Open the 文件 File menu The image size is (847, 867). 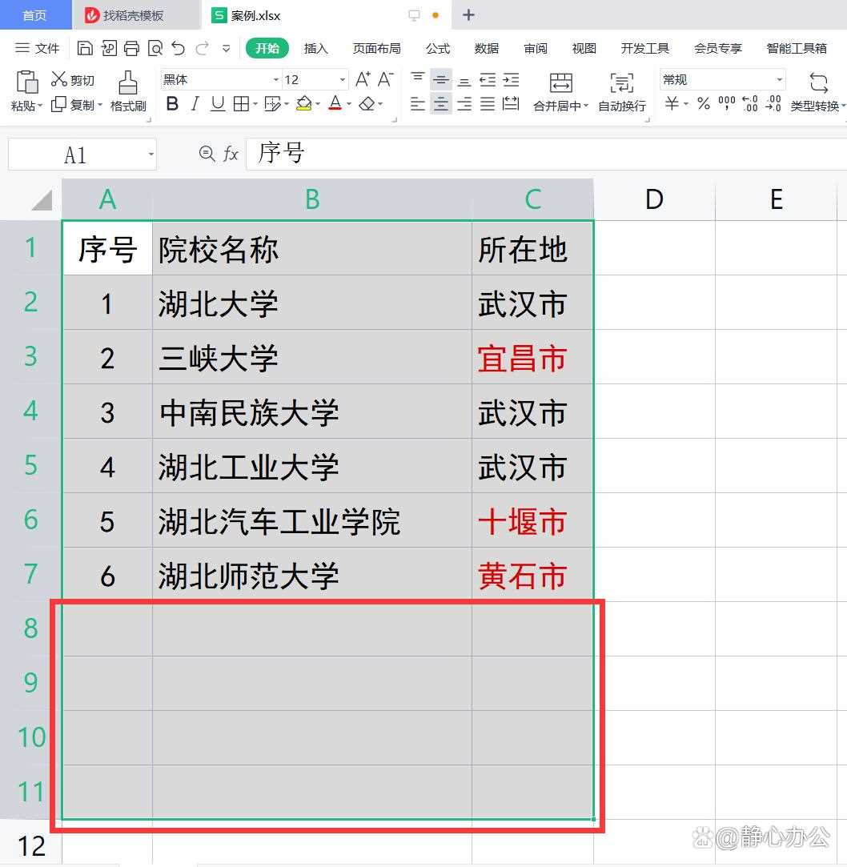(x=37, y=49)
